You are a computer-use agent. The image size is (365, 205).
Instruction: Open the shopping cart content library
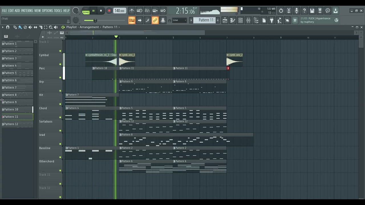pyautogui.click(x=295, y=20)
